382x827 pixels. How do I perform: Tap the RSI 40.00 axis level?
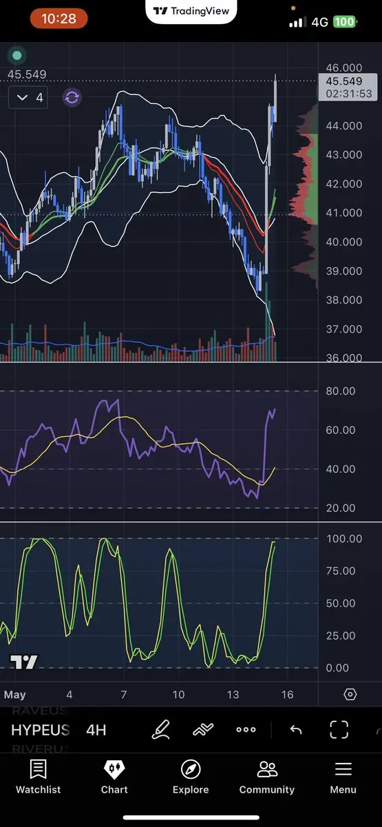(341, 469)
